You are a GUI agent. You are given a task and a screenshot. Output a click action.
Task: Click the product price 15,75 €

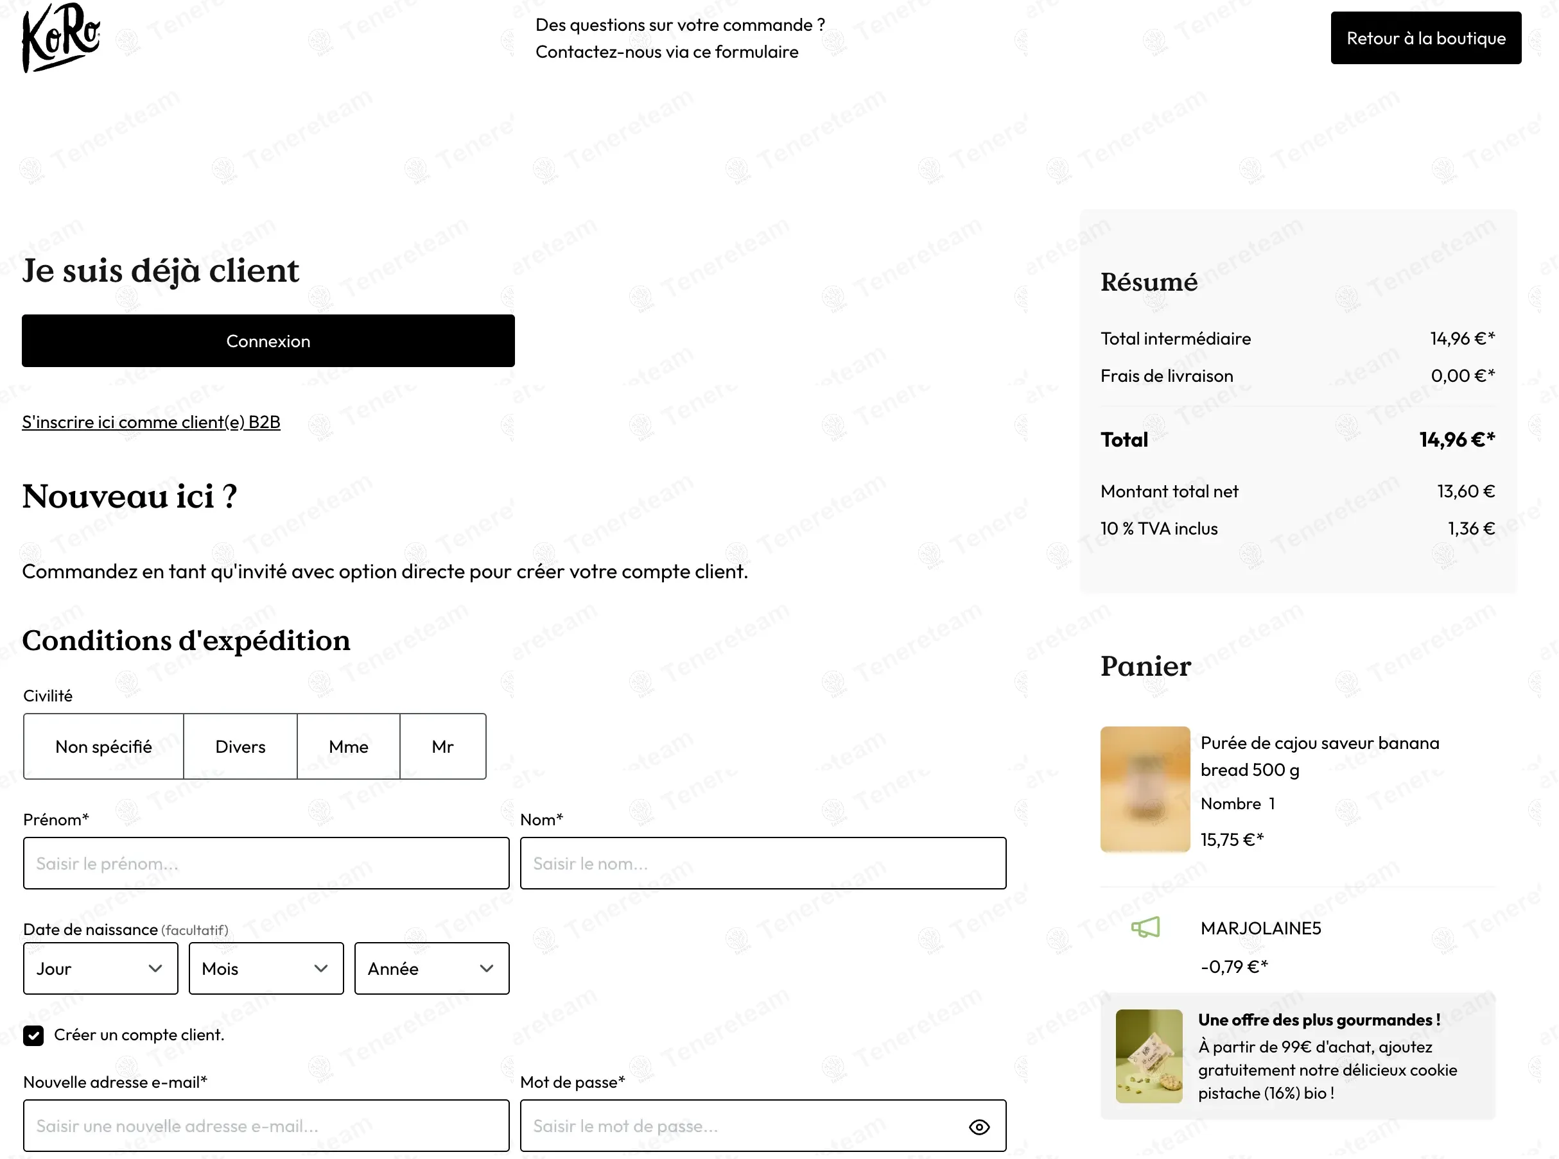(x=1232, y=839)
